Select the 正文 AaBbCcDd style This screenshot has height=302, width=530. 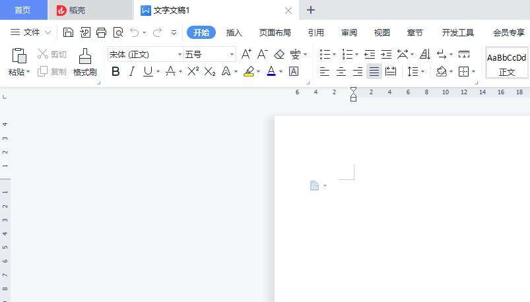(506, 63)
